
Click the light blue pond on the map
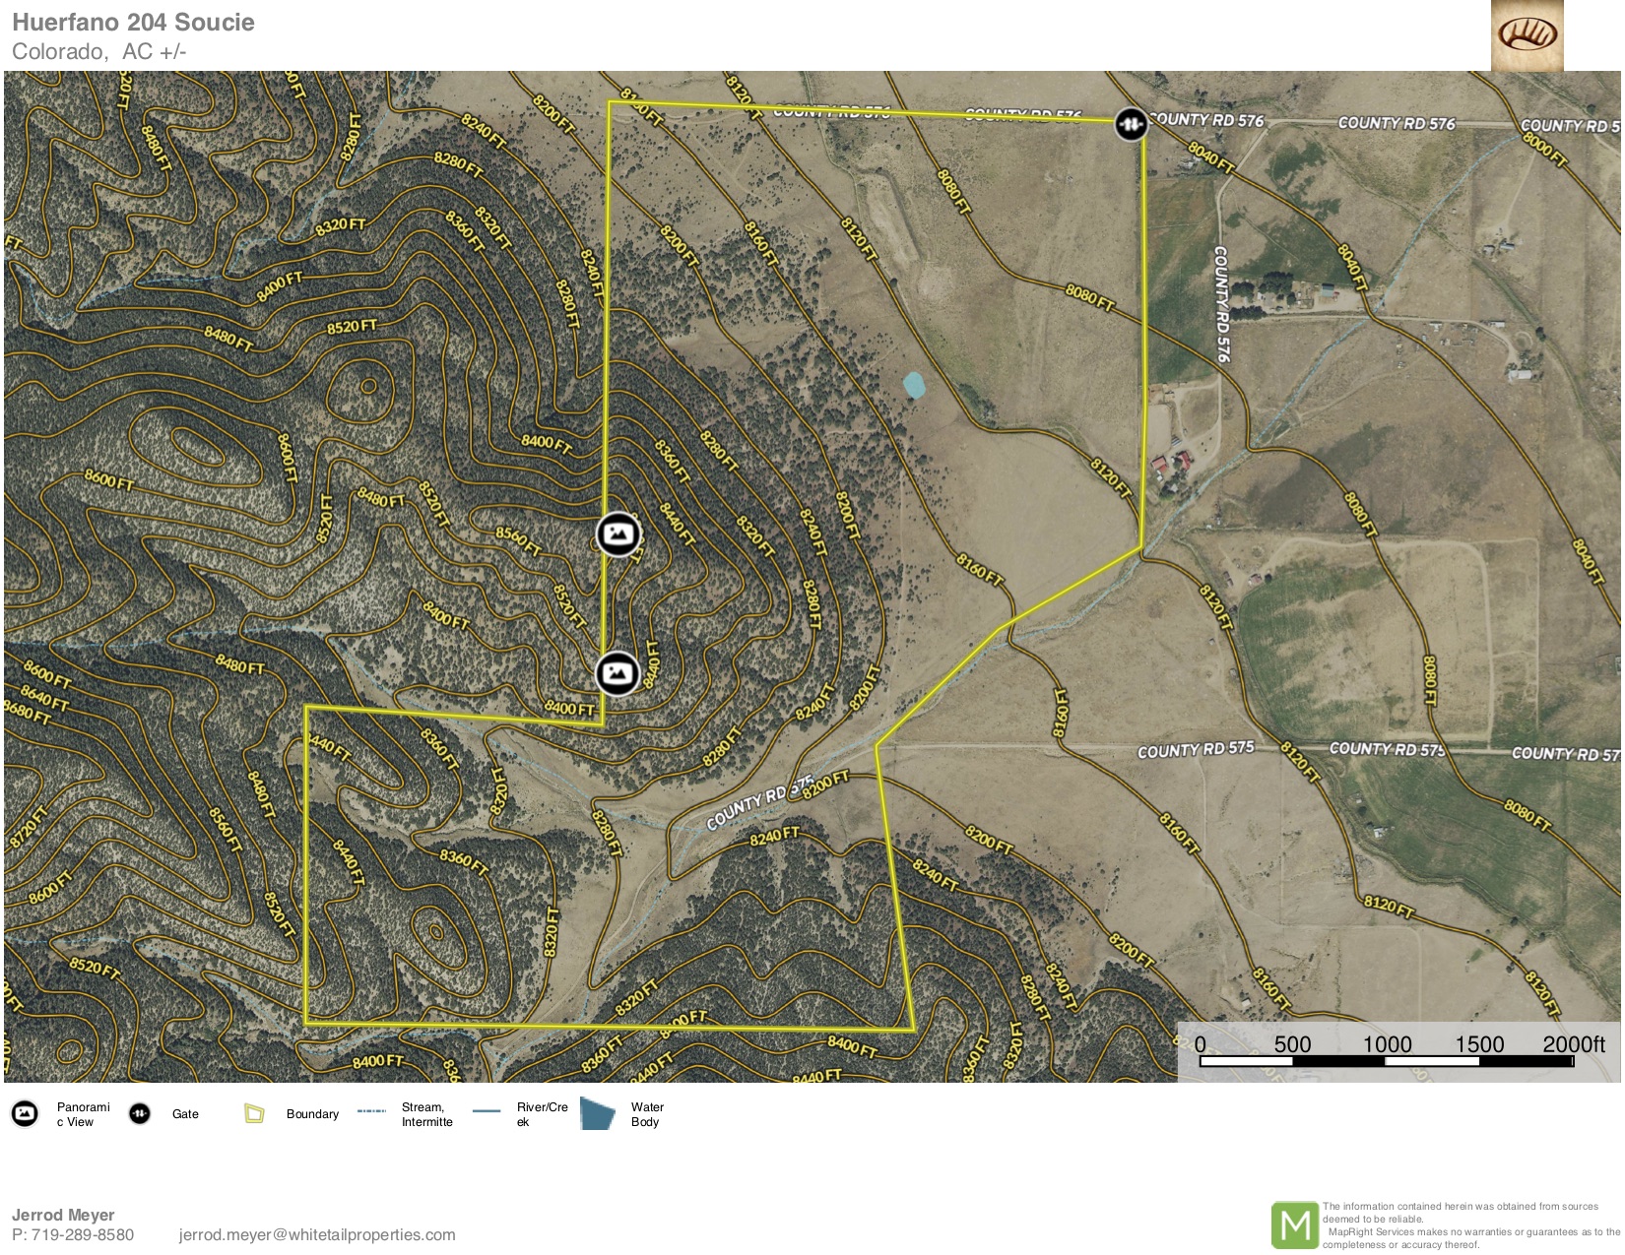(x=914, y=385)
